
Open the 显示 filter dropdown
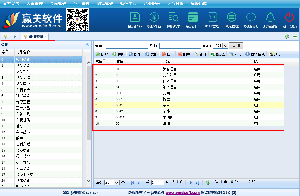tap(220, 46)
